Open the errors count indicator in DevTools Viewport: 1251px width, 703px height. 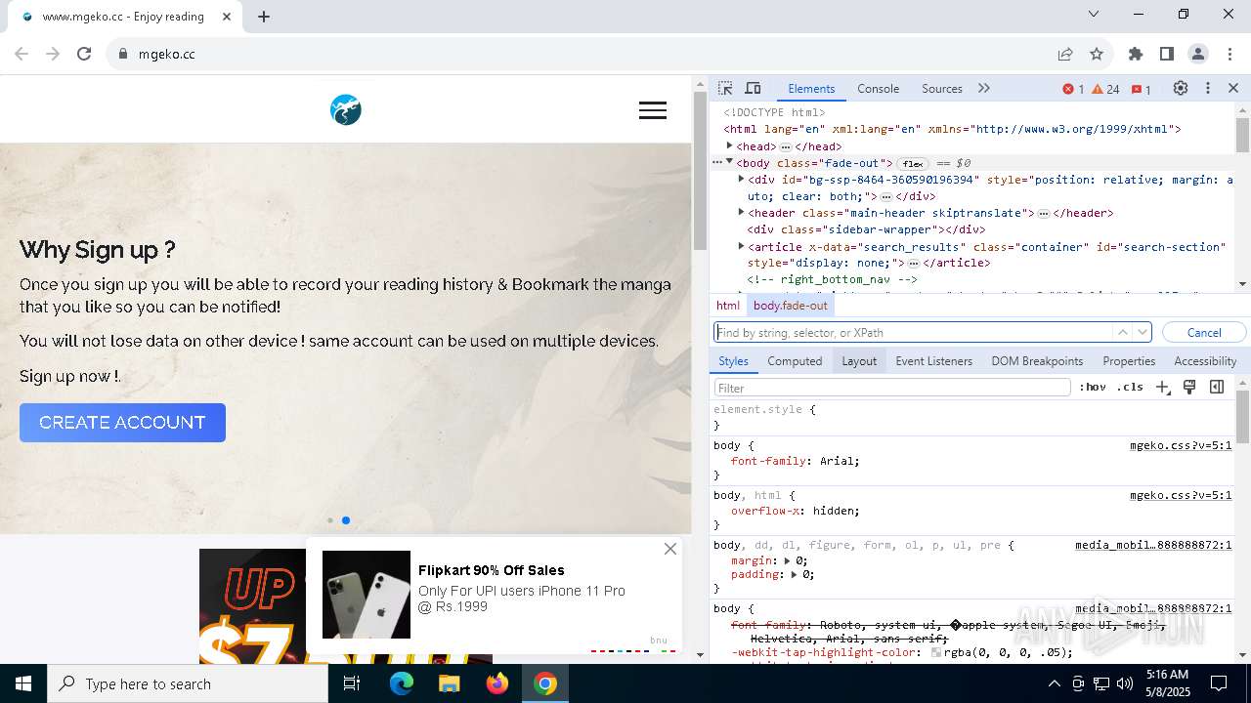point(1073,89)
